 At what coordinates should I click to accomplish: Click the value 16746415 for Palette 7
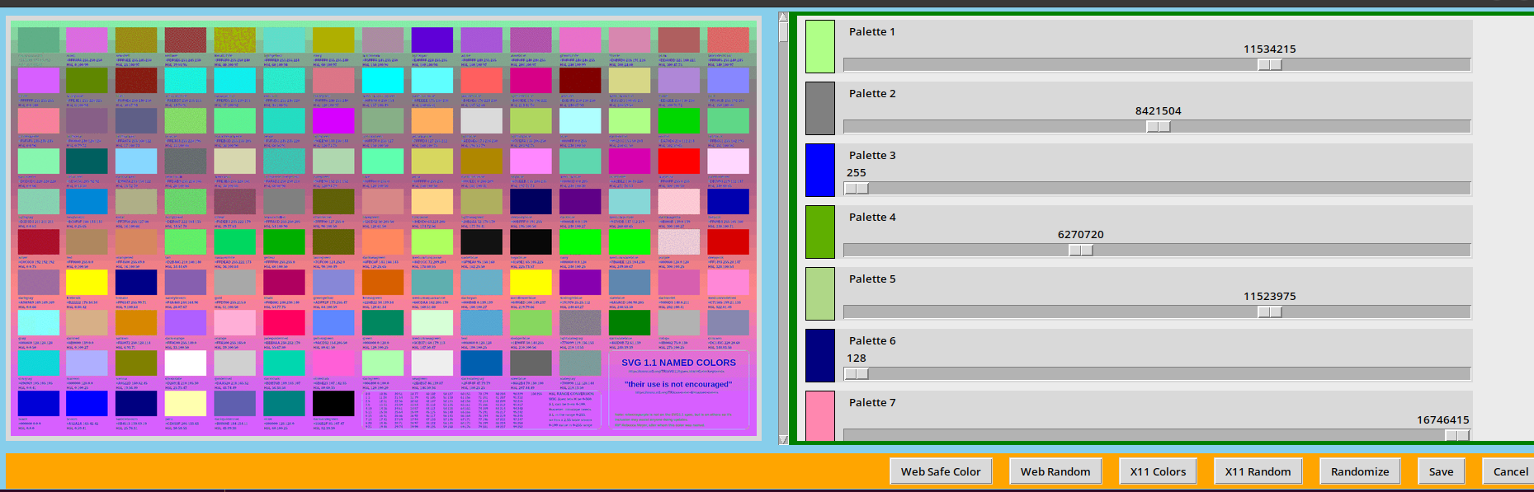pyautogui.click(x=1442, y=420)
